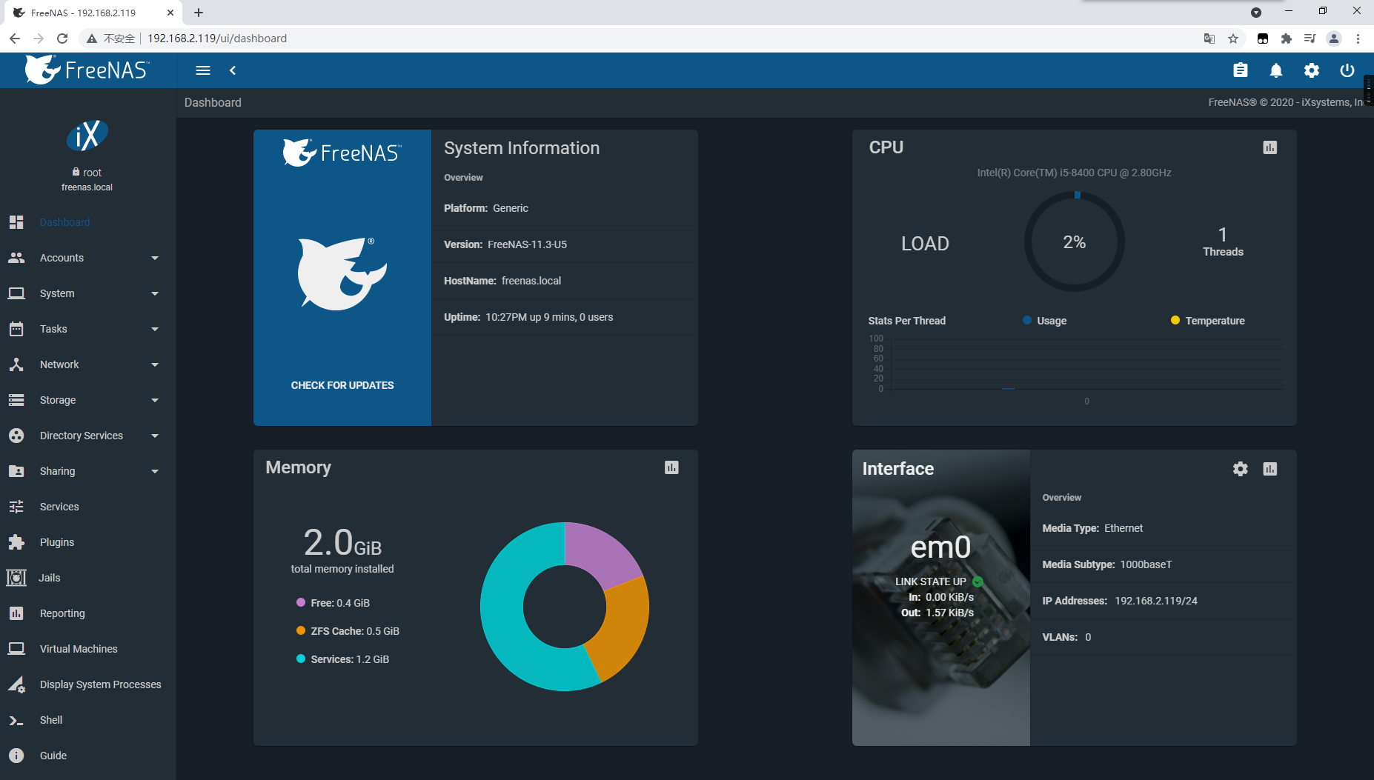Image resolution: width=1374 pixels, height=780 pixels.
Task: Click the Accounts people icon
Action: [x=16, y=258]
